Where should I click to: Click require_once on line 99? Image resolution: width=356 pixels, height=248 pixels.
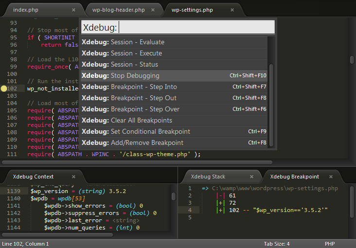pyautogui.click(x=48, y=67)
